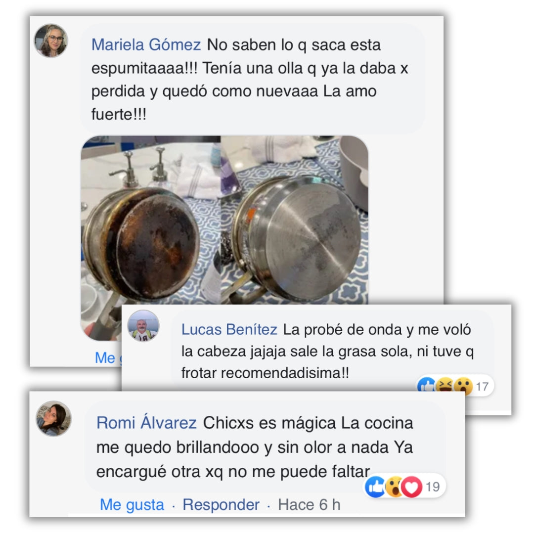Open the Mariela Gómez name link
The image size is (534, 534).
point(146,44)
